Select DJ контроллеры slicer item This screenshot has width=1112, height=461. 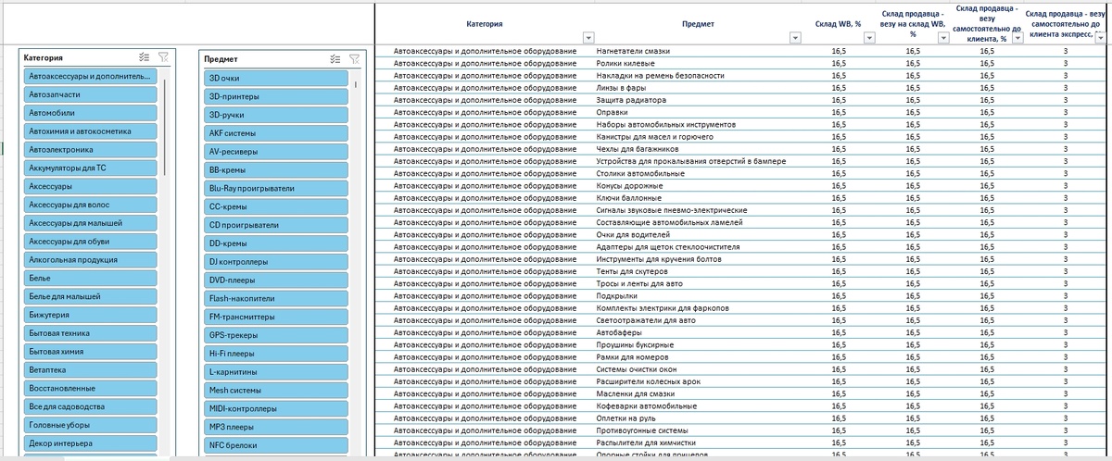click(275, 262)
